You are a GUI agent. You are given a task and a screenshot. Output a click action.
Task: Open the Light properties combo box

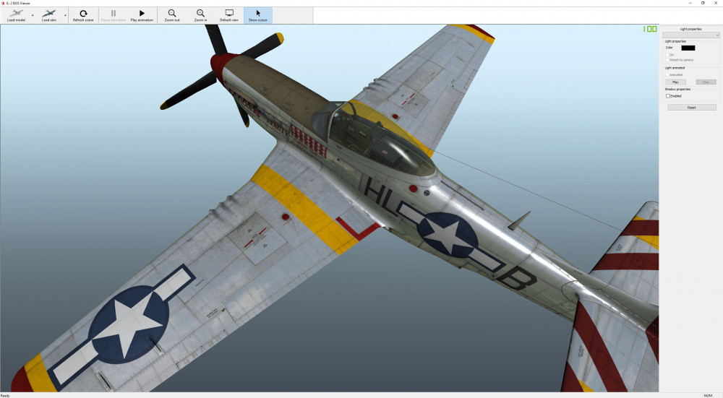(x=691, y=35)
